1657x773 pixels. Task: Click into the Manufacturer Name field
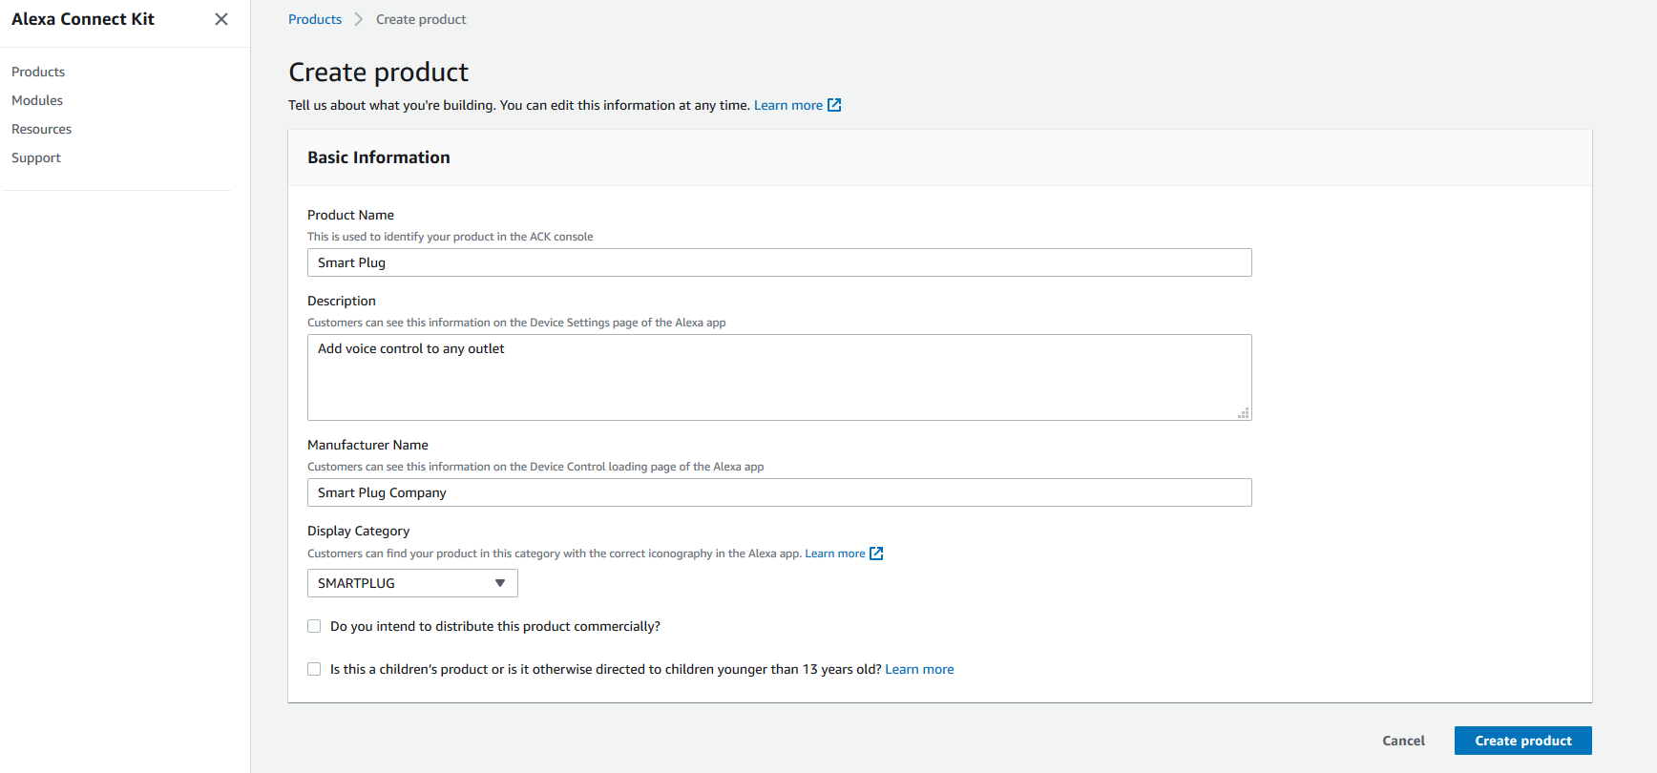point(779,492)
